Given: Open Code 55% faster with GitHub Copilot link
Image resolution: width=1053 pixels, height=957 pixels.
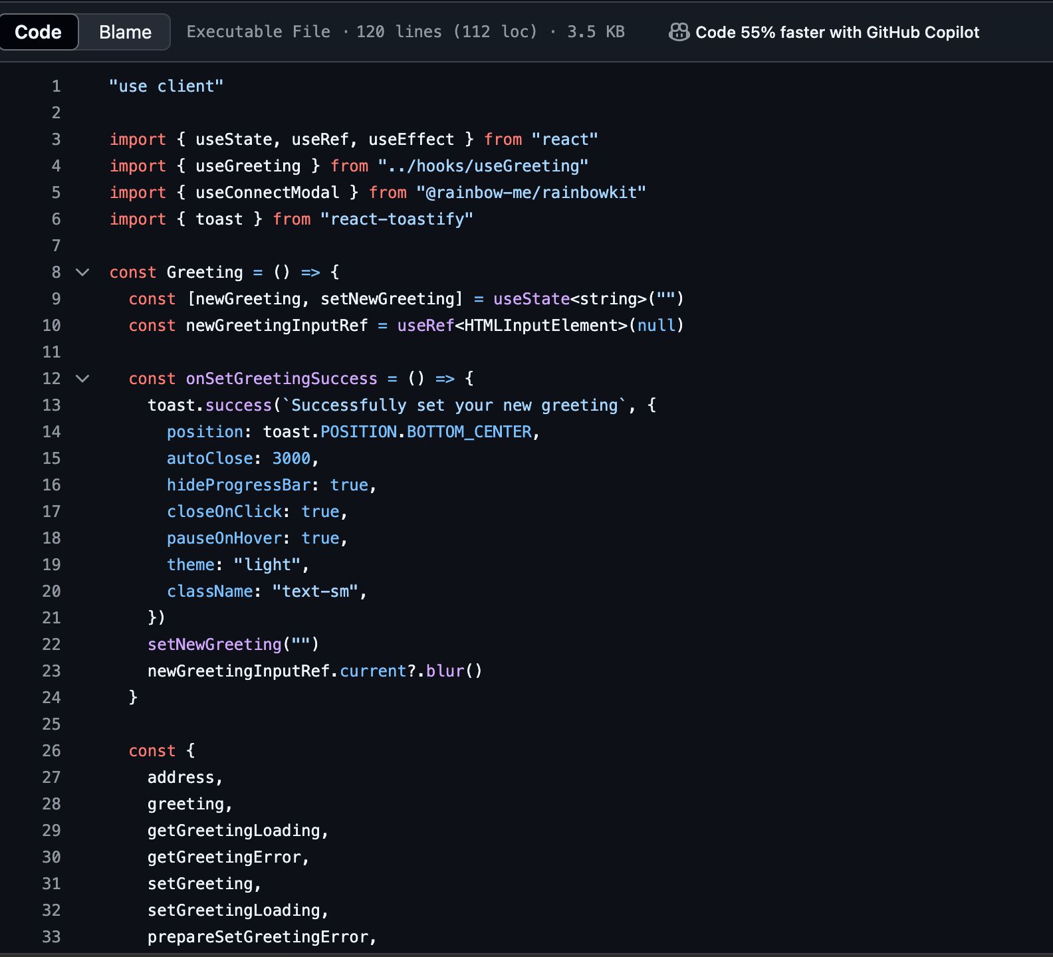Looking at the screenshot, I should [837, 32].
